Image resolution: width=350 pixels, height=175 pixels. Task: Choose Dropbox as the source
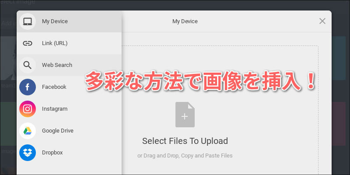tap(69, 153)
